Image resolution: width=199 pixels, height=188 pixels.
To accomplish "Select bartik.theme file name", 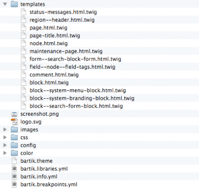I will [37, 161].
